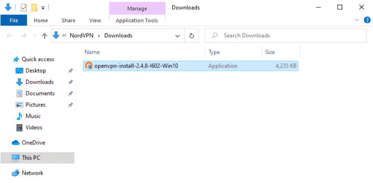Click the Pictures icon in sidebar
The height and width of the screenshot is (183, 373).
click(19, 105)
